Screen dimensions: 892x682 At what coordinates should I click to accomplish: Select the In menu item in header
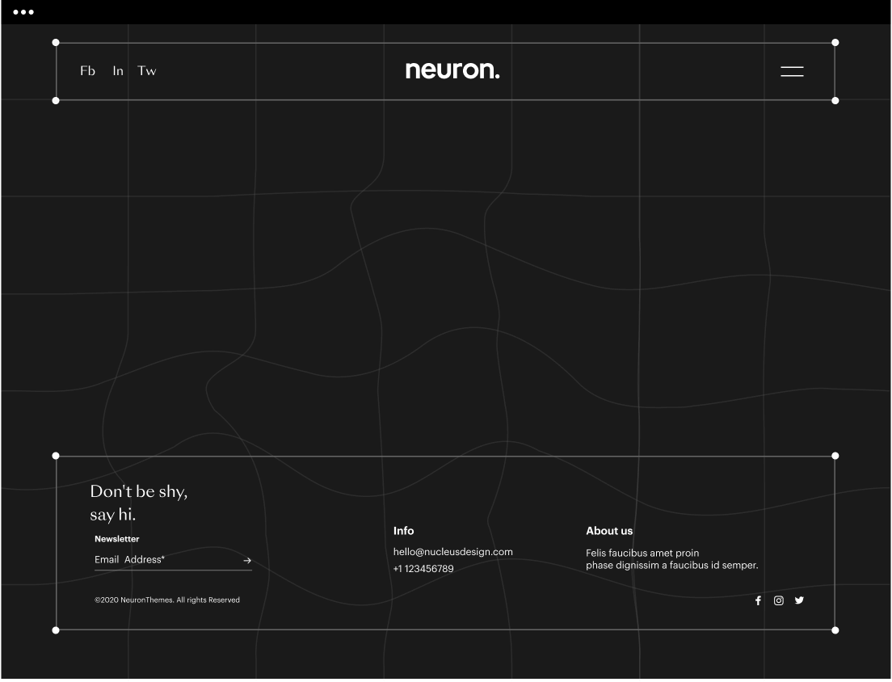[x=117, y=71]
